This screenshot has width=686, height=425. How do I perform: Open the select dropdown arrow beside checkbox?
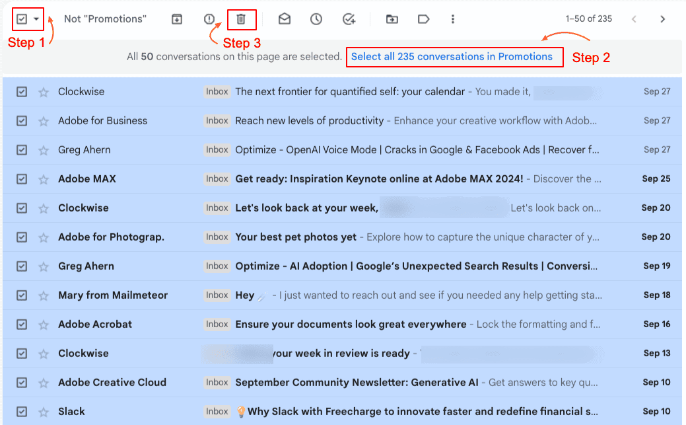[x=36, y=19]
